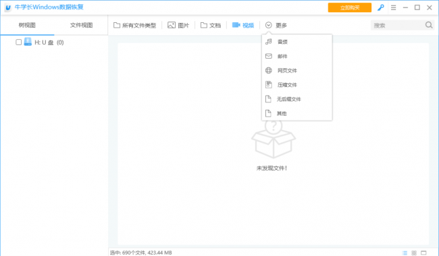Click the 选中: 690个文件 status text

tap(141, 253)
